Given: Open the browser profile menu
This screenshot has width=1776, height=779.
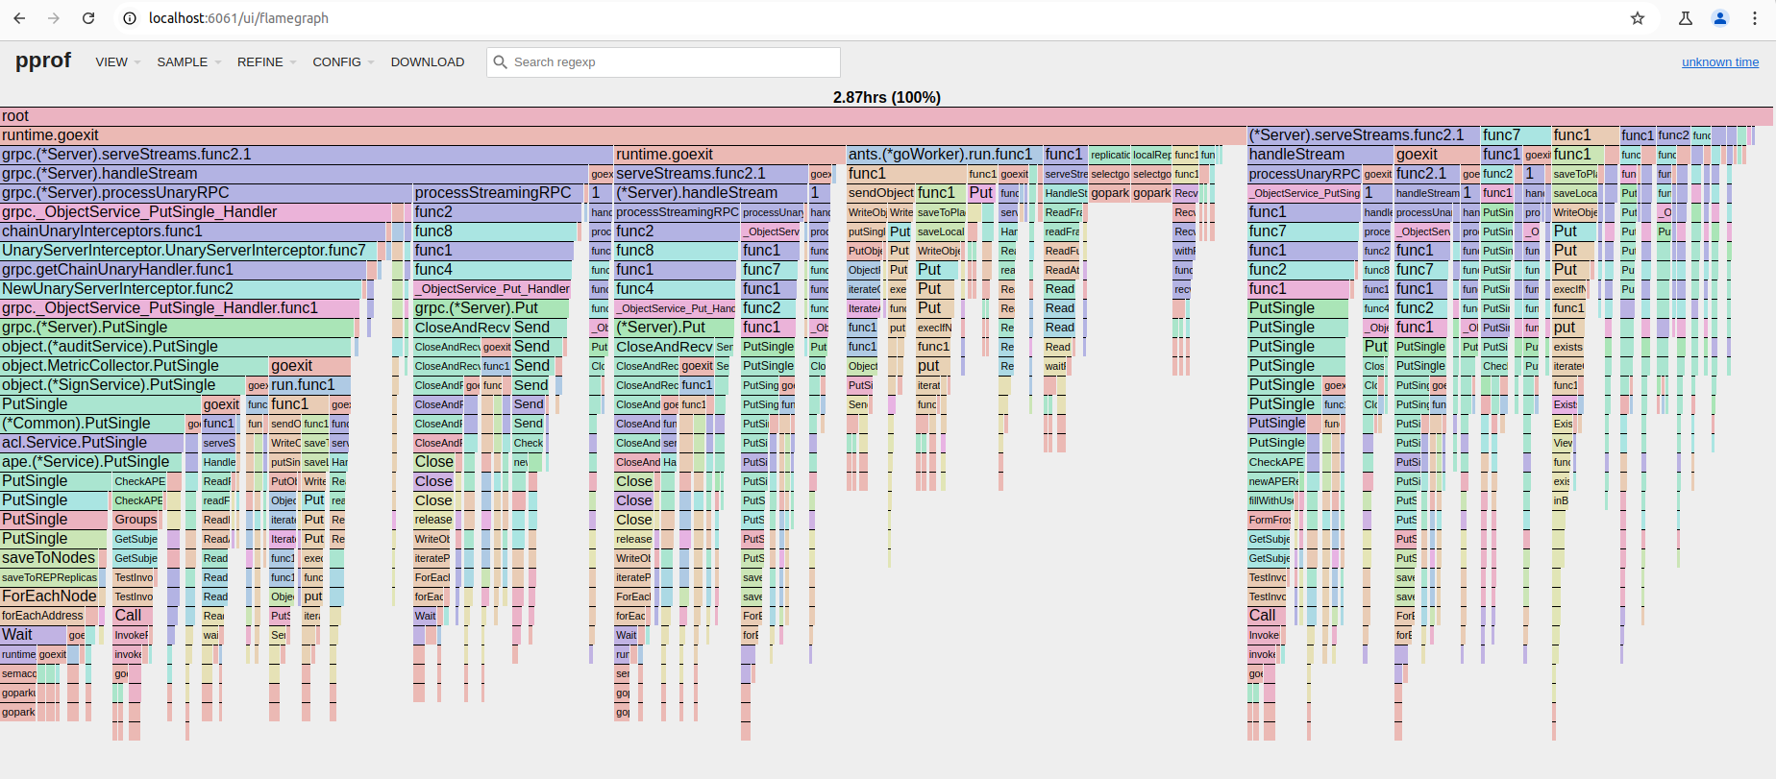Looking at the screenshot, I should (x=1720, y=18).
